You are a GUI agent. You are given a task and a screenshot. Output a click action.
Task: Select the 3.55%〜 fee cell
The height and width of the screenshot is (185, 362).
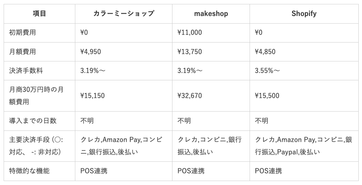click(x=267, y=71)
